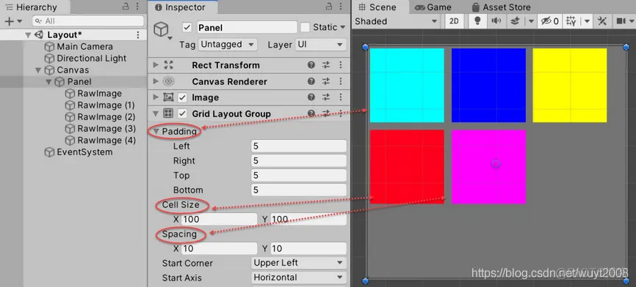Switch to the Asset Store tab
The height and width of the screenshot is (287, 636).
[502, 7]
